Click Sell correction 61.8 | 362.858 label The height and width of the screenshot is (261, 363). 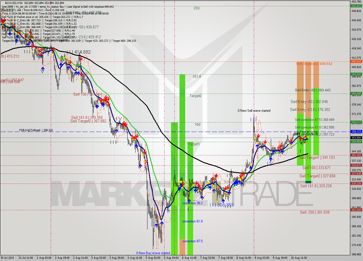[x=315, y=127]
